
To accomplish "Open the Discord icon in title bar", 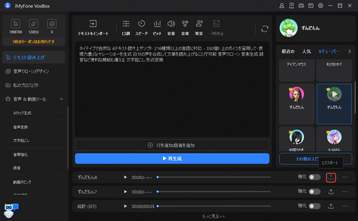I will click(301, 6).
